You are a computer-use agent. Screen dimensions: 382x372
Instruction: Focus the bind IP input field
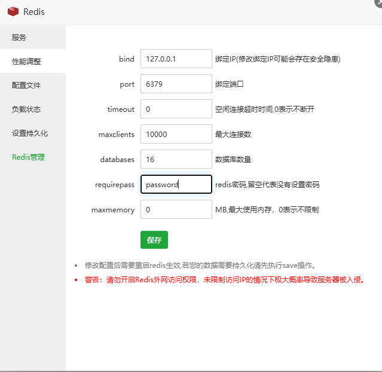(176, 59)
